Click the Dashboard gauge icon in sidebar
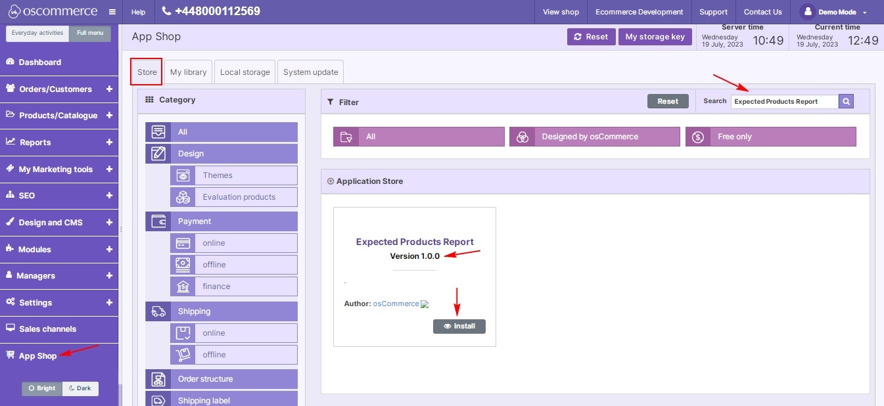This screenshot has height=406, width=884. 10,62
